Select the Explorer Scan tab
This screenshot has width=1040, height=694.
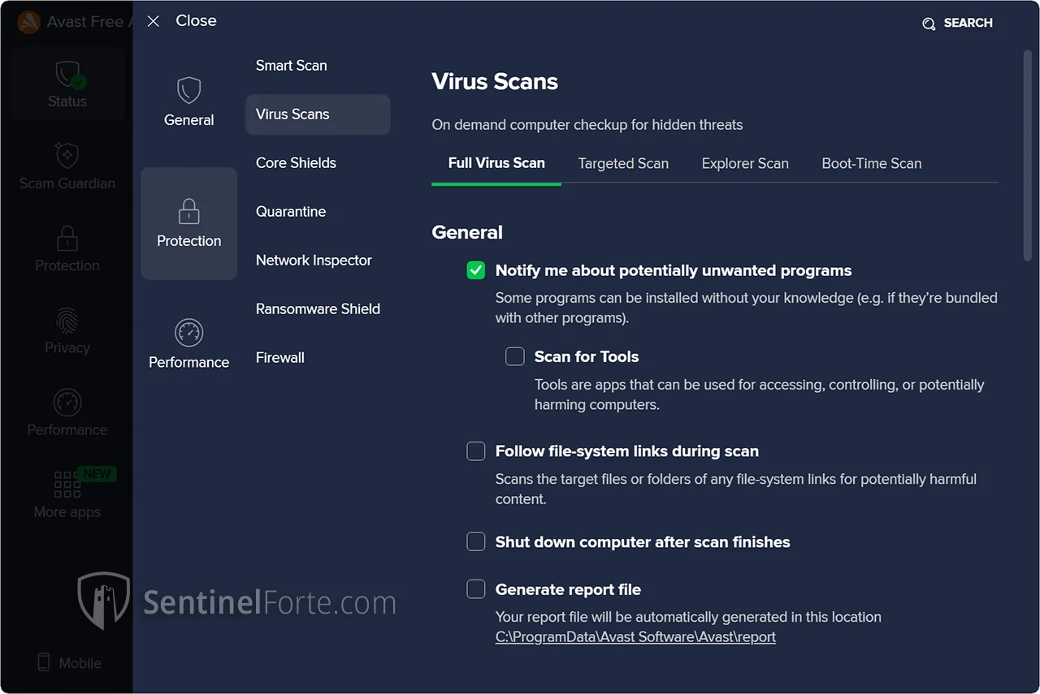[x=745, y=163]
